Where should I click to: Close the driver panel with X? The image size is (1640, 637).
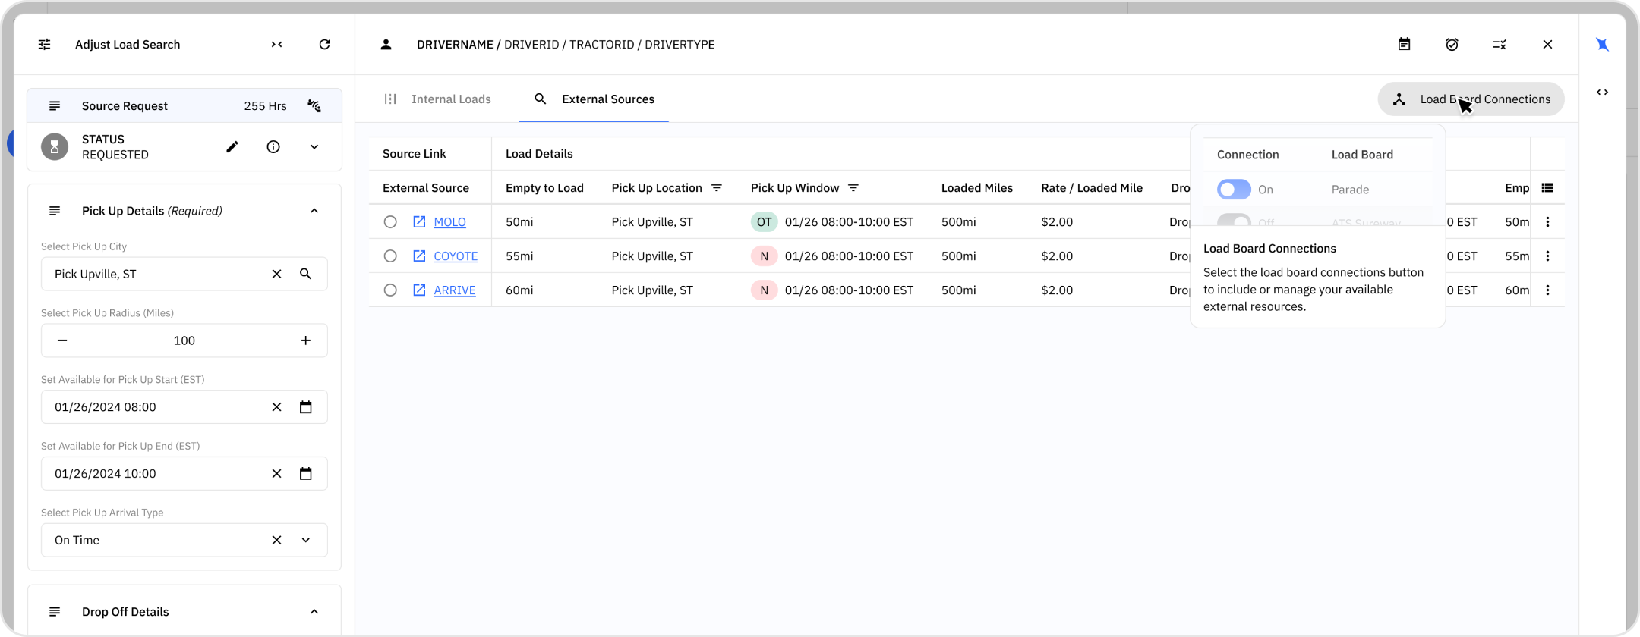[1547, 45]
